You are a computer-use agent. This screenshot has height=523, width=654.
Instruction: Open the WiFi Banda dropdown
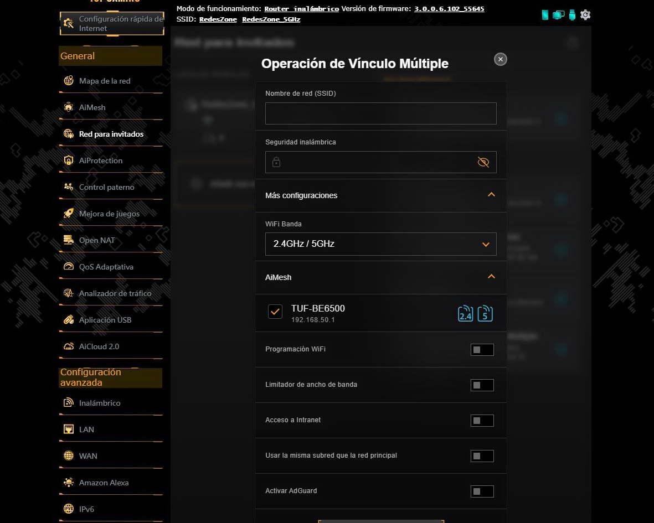click(x=381, y=244)
